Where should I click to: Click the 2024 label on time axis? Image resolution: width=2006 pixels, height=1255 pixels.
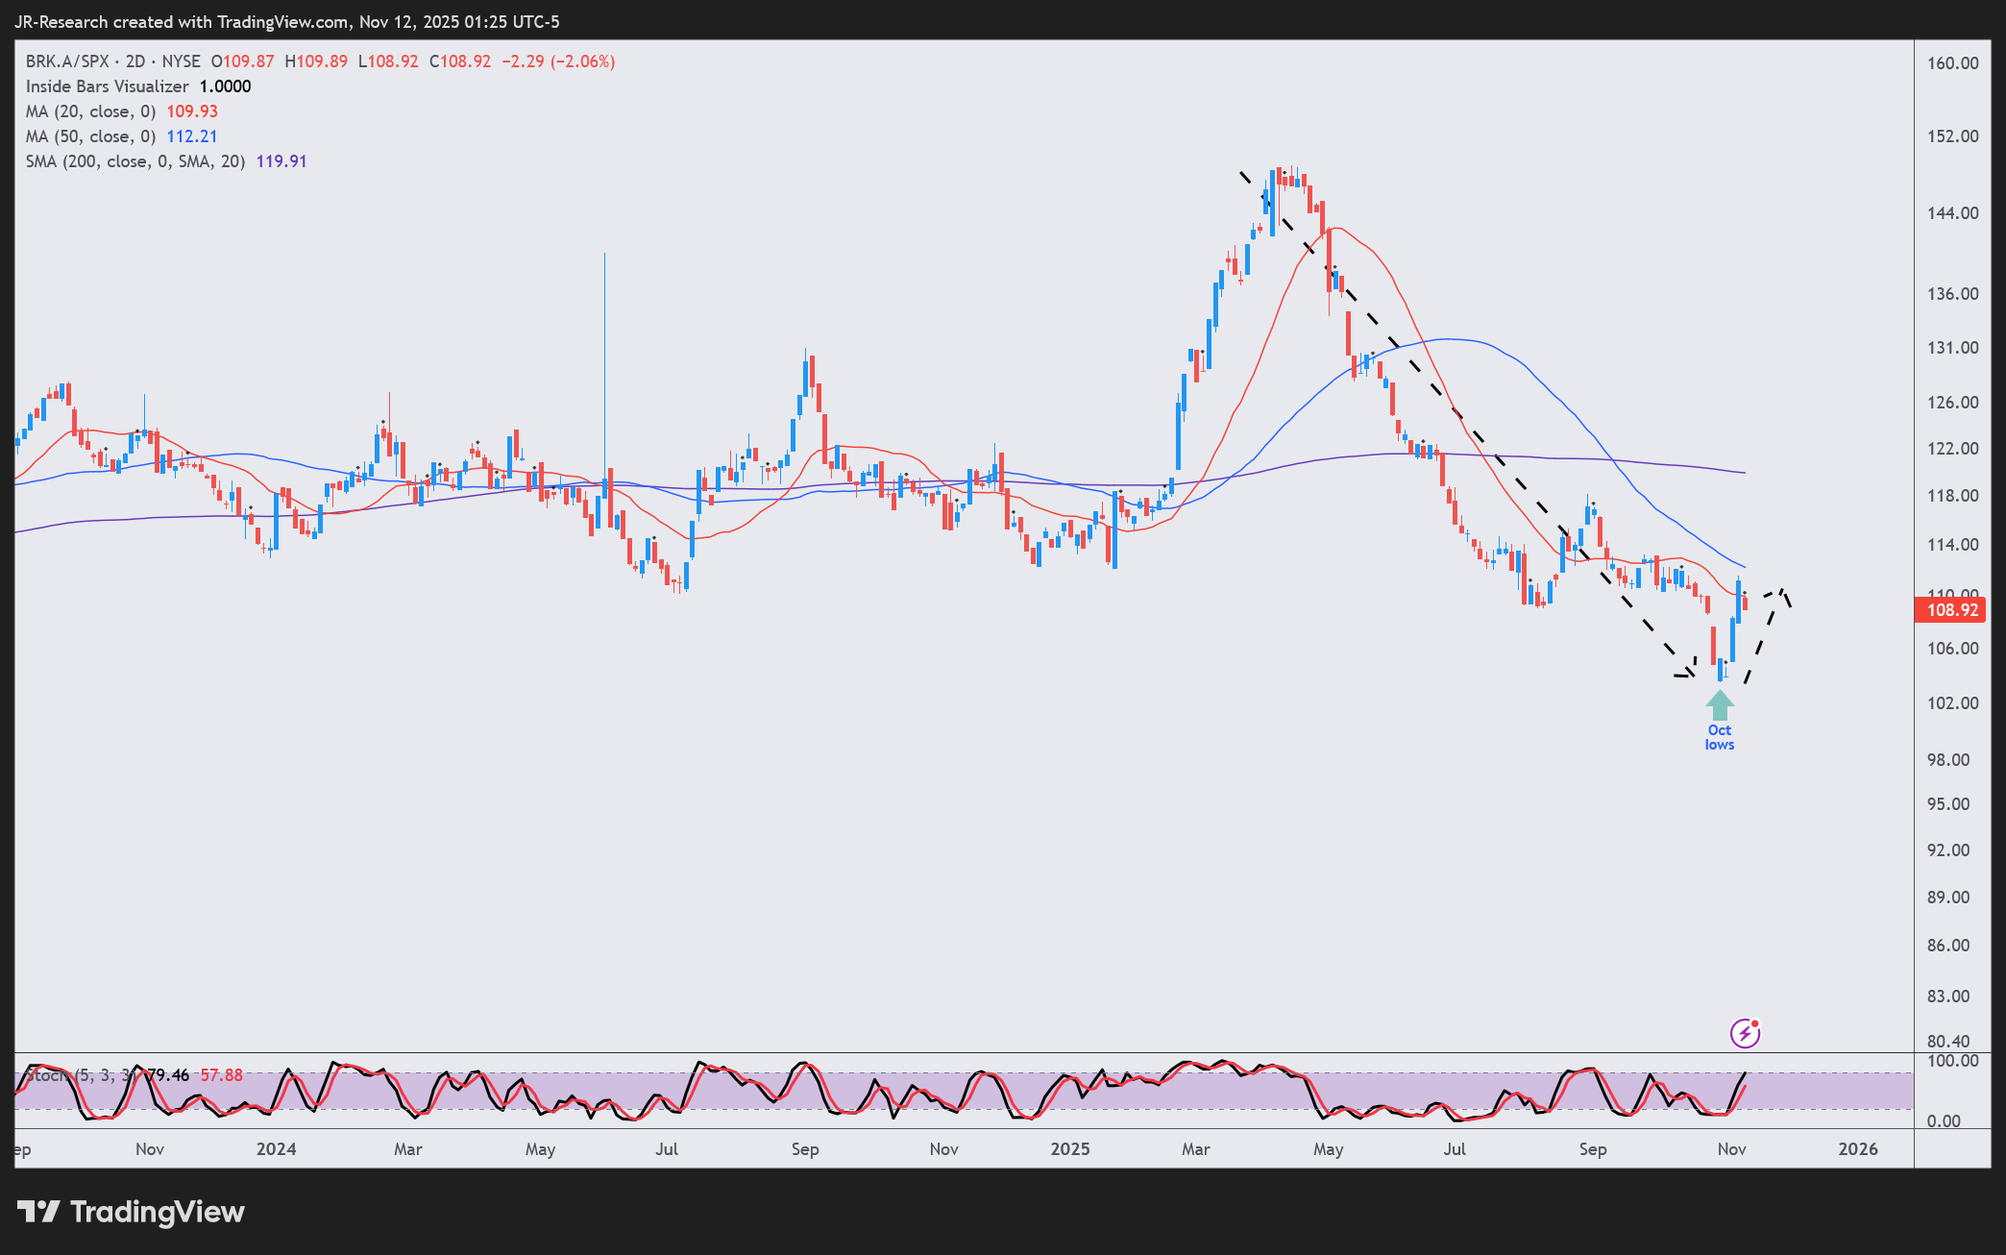click(x=277, y=1149)
